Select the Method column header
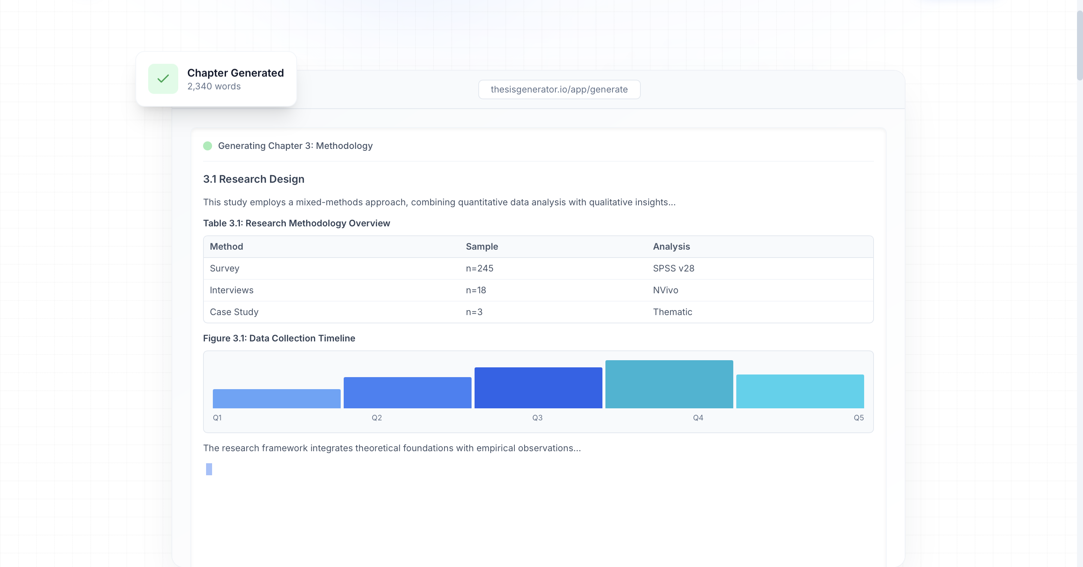Screen dimensions: 1083x567 pos(226,247)
